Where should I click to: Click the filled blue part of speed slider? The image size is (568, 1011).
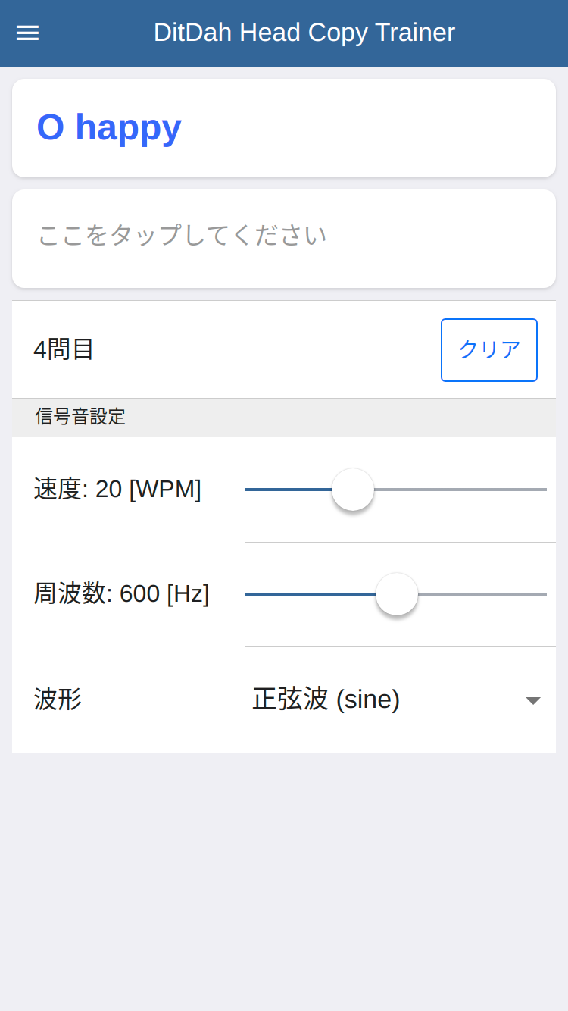tap(288, 490)
